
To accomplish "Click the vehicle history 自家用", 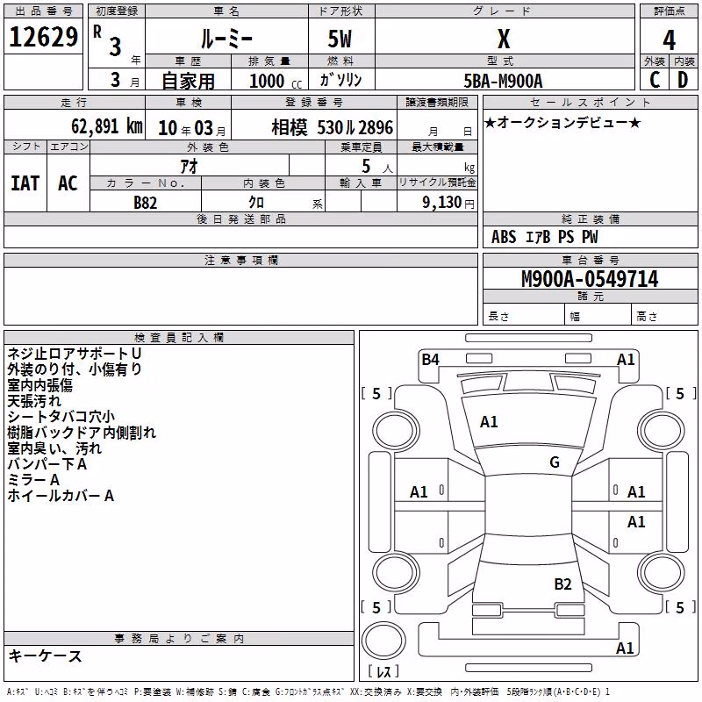I will tap(189, 81).
